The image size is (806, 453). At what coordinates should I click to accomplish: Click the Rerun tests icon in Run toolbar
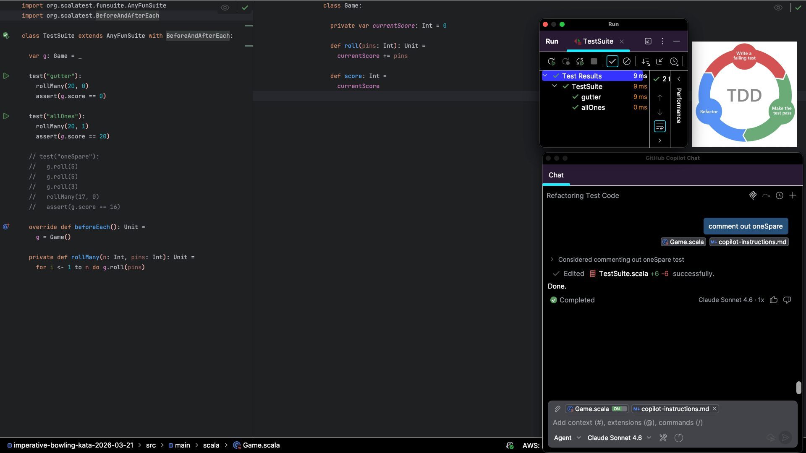pos(552,62)
